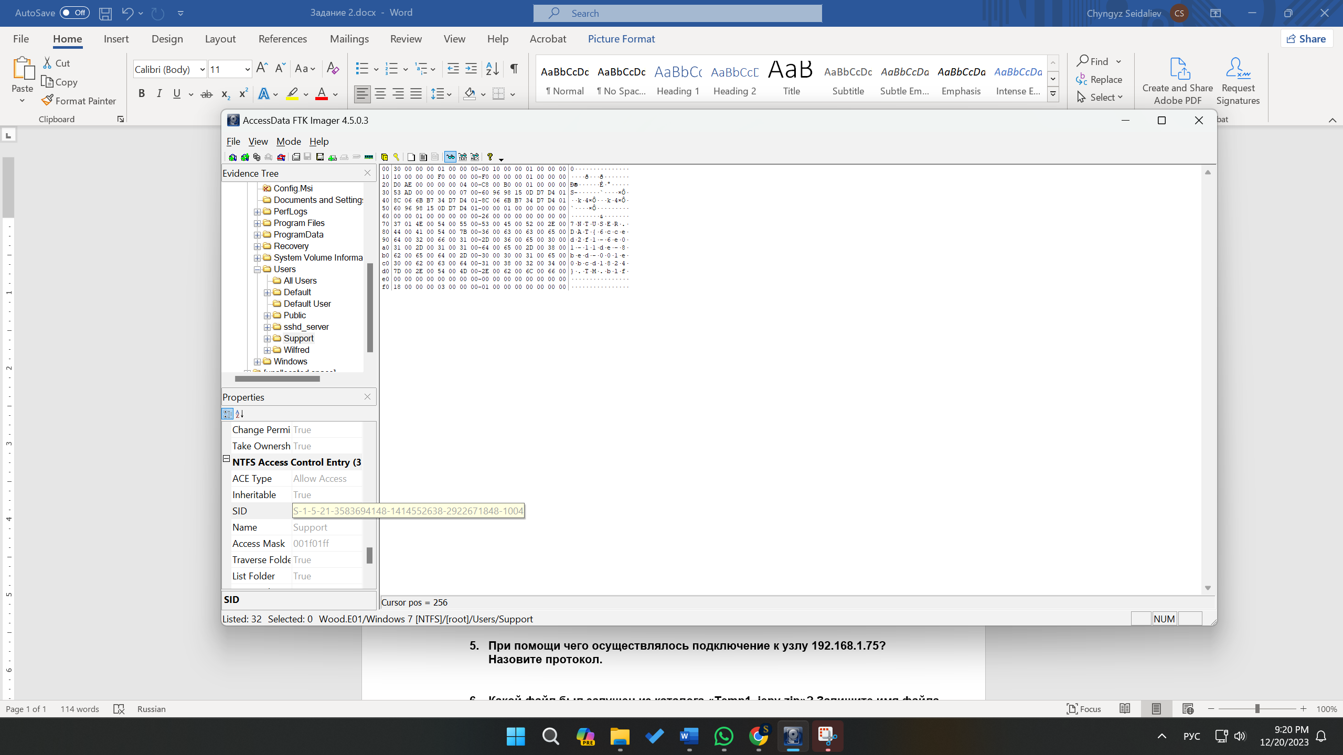Apply Heading 1 style

click(678, 80)
